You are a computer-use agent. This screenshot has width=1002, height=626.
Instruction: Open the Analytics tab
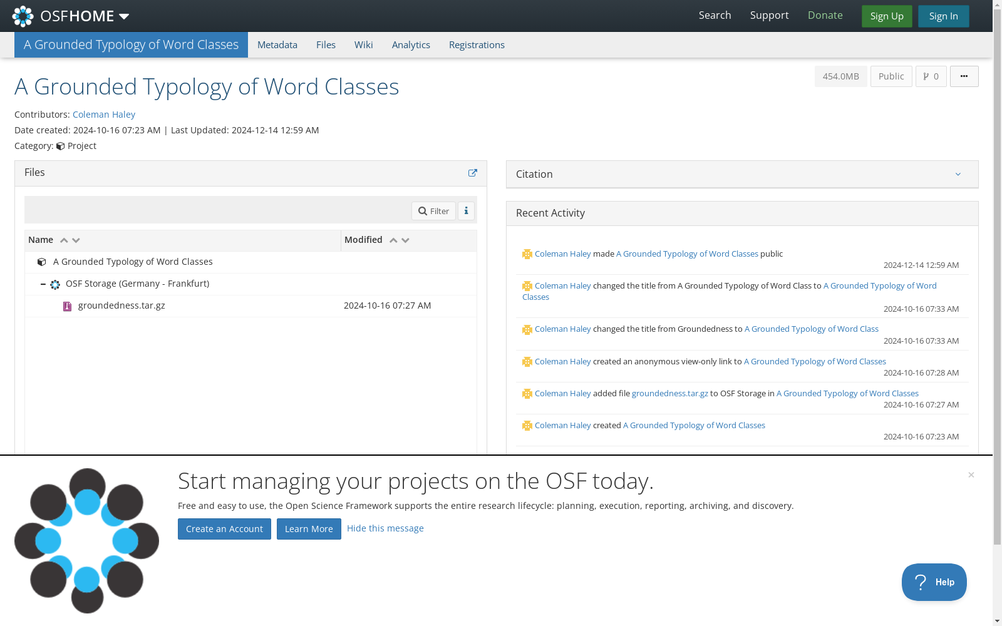pos(411,45)
